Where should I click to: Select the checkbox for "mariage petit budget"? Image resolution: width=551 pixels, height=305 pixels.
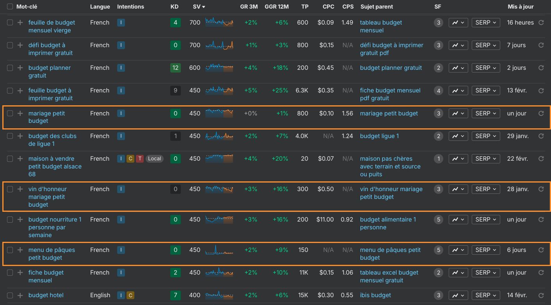tap(10, 113)
